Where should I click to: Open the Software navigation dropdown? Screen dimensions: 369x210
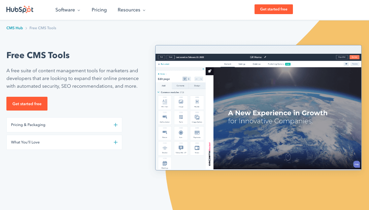pyautogui.click(x=68, y=10)
